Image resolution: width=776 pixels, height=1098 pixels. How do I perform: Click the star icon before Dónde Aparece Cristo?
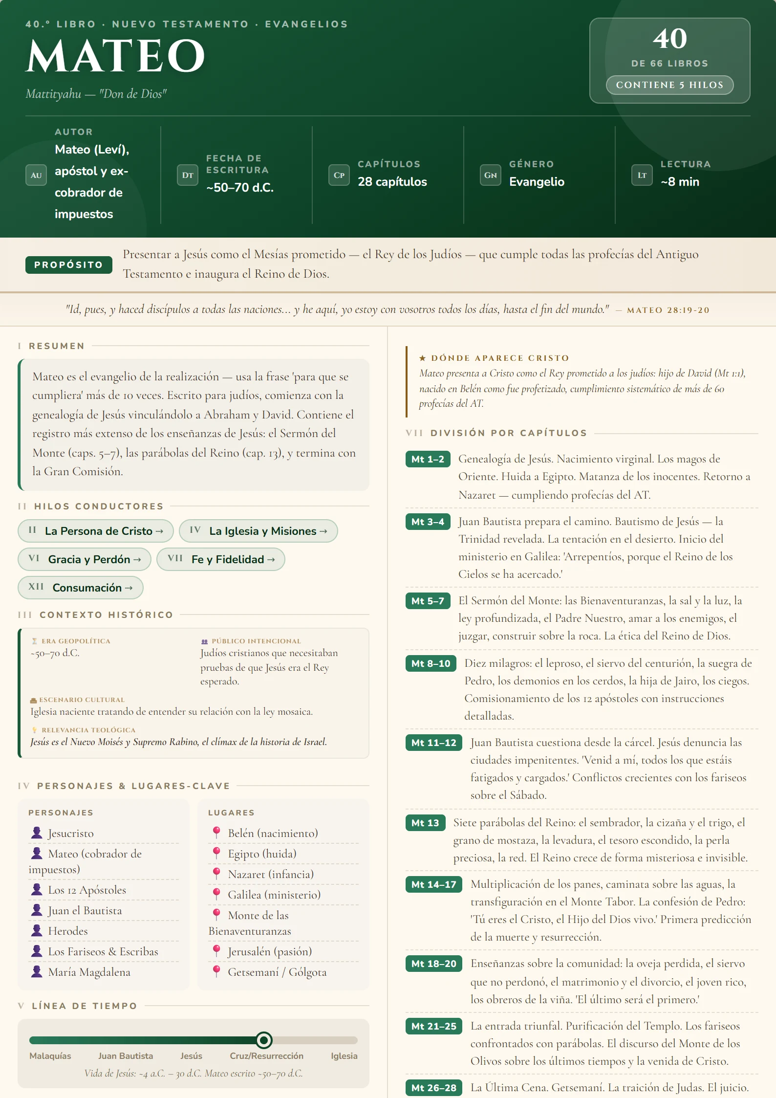coord(423,358)
